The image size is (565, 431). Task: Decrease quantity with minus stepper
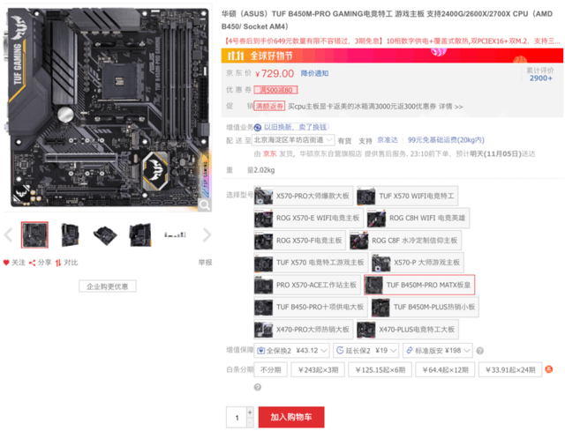pyautogui.click(x=250, y=423)
